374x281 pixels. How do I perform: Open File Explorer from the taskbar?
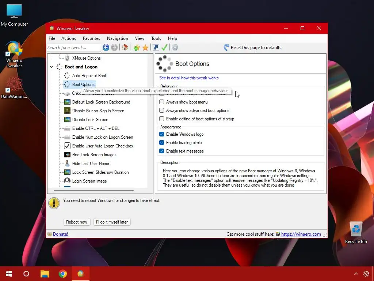click(45, 274)
